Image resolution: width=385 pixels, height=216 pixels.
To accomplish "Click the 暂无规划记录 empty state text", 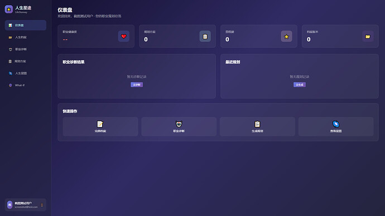I will 300,77.
